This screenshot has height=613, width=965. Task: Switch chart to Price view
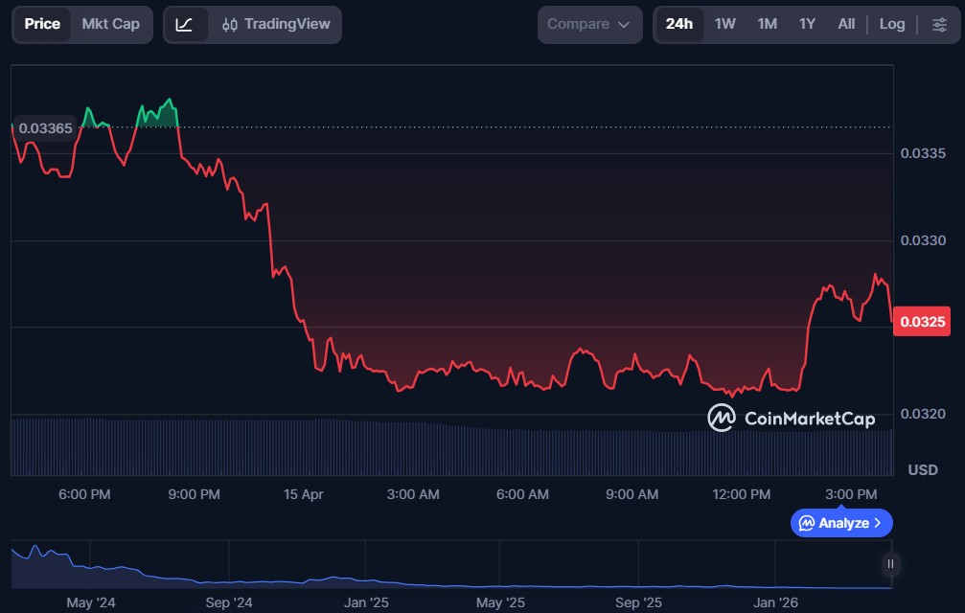point(42,24)
